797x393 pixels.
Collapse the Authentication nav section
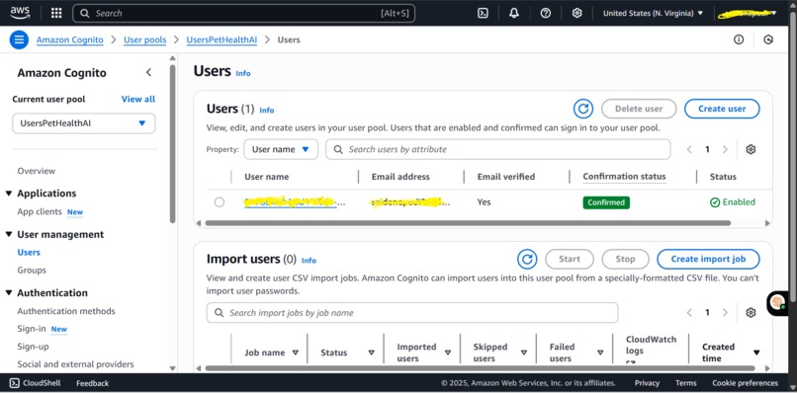(9, 293)
